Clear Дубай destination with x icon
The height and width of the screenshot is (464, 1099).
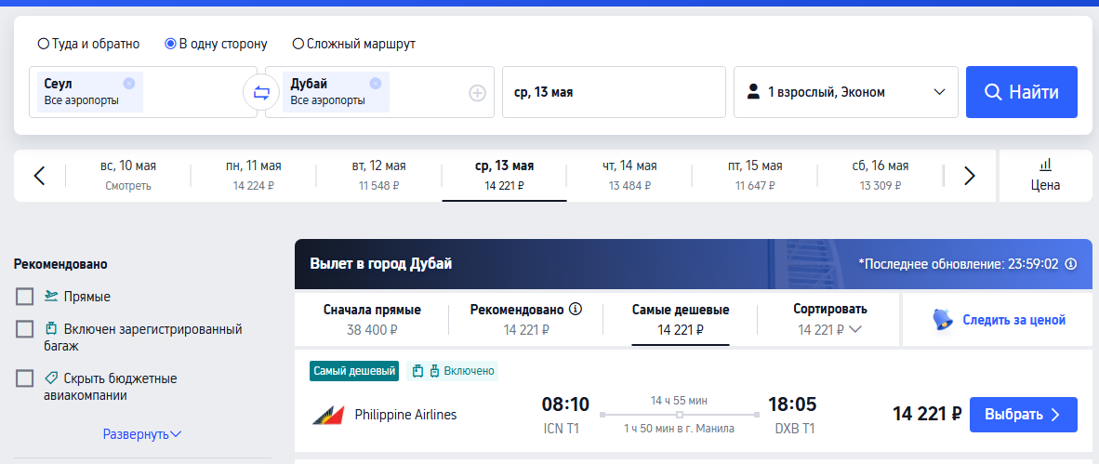point(376,84)
